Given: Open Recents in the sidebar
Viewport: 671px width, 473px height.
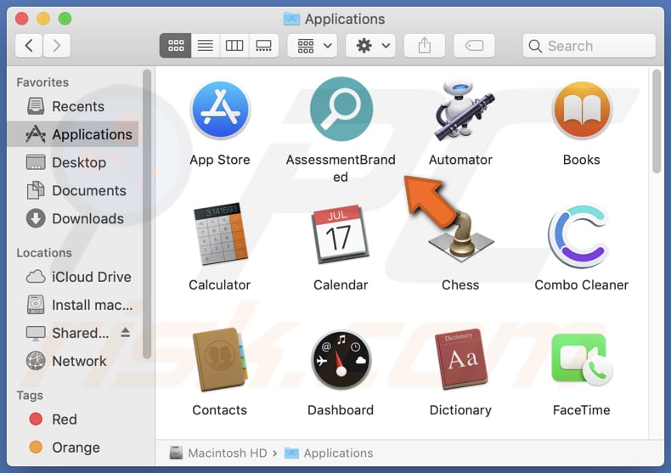Looking at the screenshot, I should pyautogui.click(x=73, y=106).
